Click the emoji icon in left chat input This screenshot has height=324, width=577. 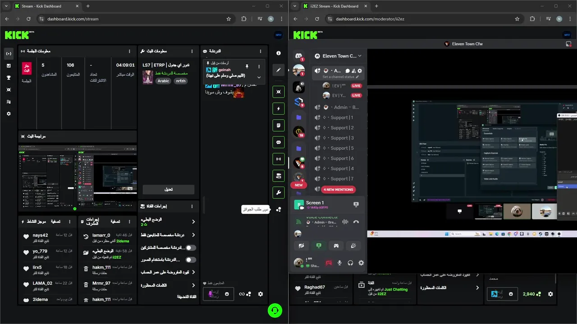pyautogui.click(x=227, y=294)
